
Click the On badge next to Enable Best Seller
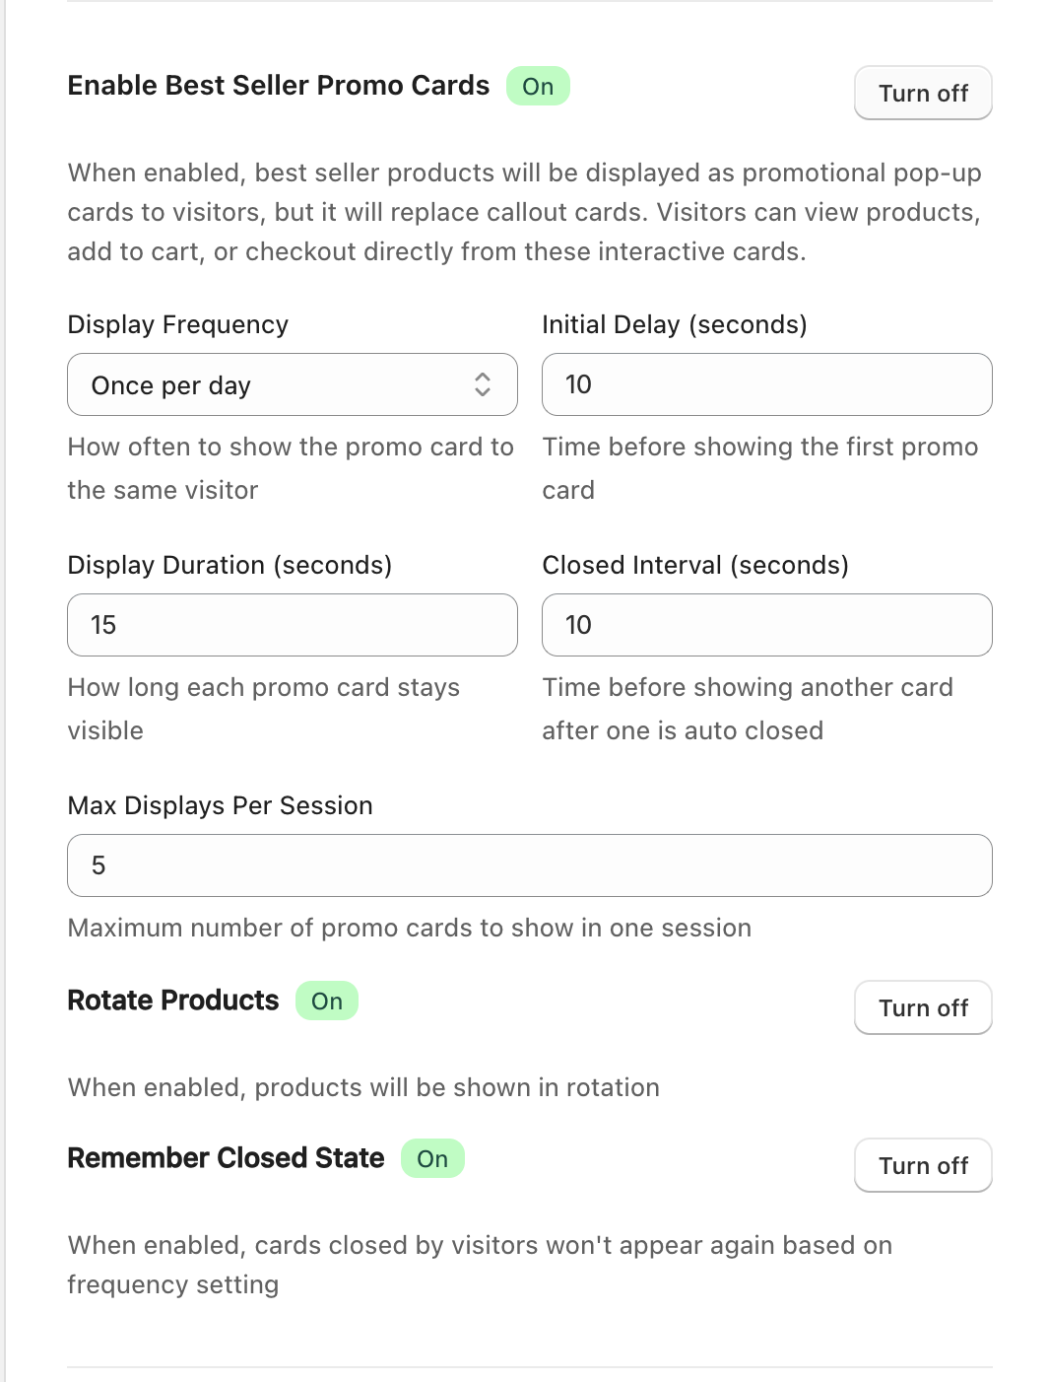coord(538,86)
